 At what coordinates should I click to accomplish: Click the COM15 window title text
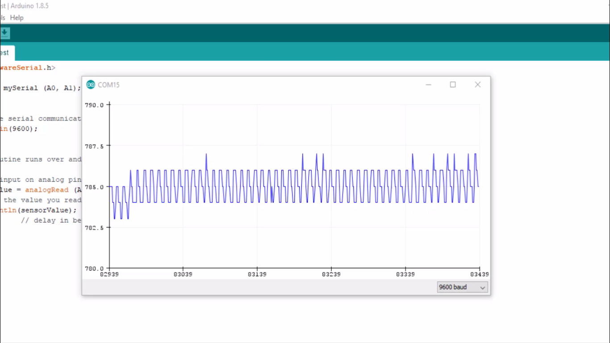coord(109,85)
